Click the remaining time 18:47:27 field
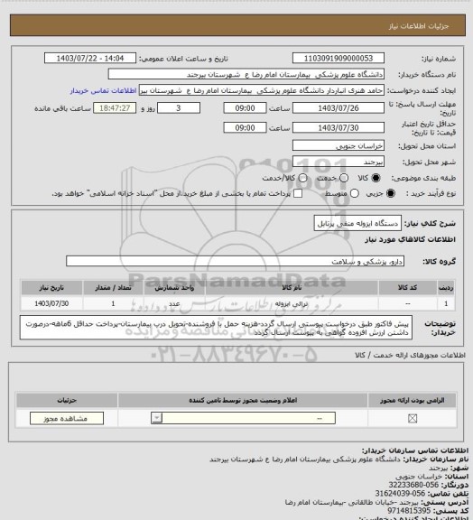The height and width of the screenshot is (520, 473). click(115, 108)
